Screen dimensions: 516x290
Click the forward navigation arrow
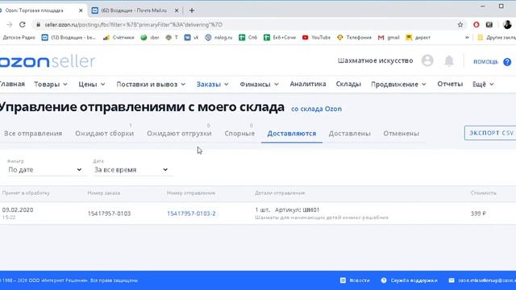click(x=9, y=25)
